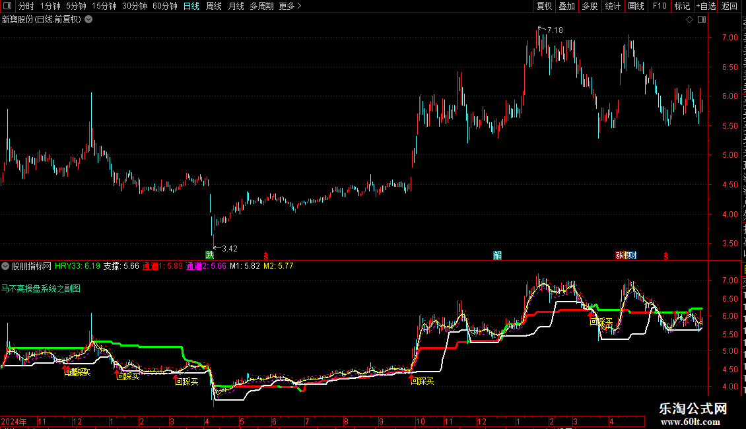Click the green 跌 event marker
This screenshot has width=746, height=429.
click(210, 255)
